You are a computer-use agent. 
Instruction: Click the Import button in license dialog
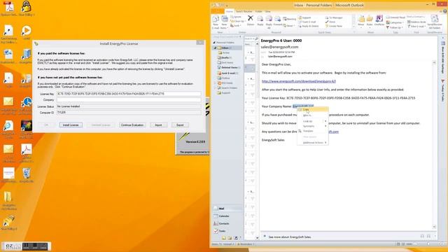[x=158, y=125]
